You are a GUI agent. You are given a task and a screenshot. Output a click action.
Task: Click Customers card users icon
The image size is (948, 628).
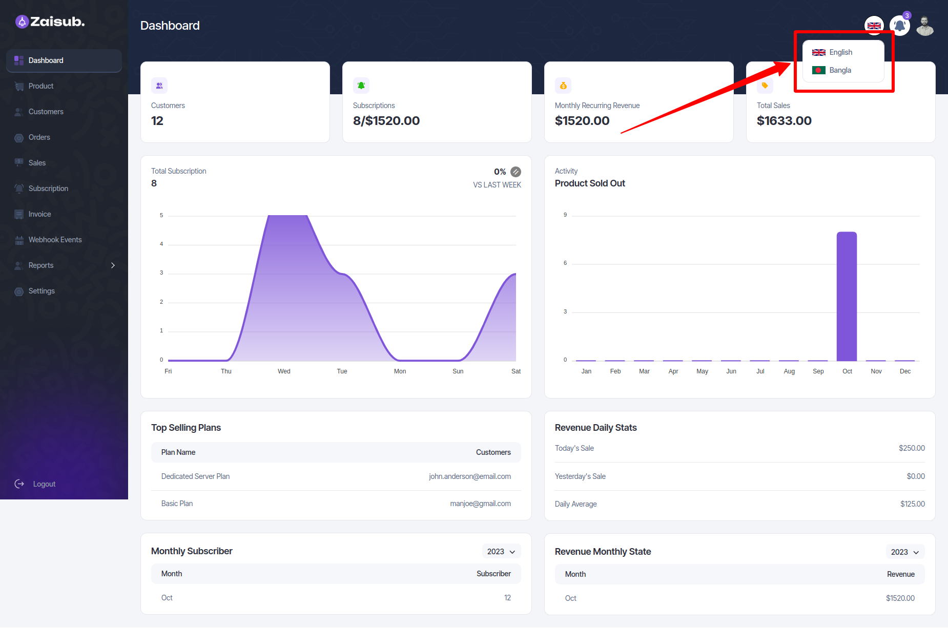pos(159,86)
